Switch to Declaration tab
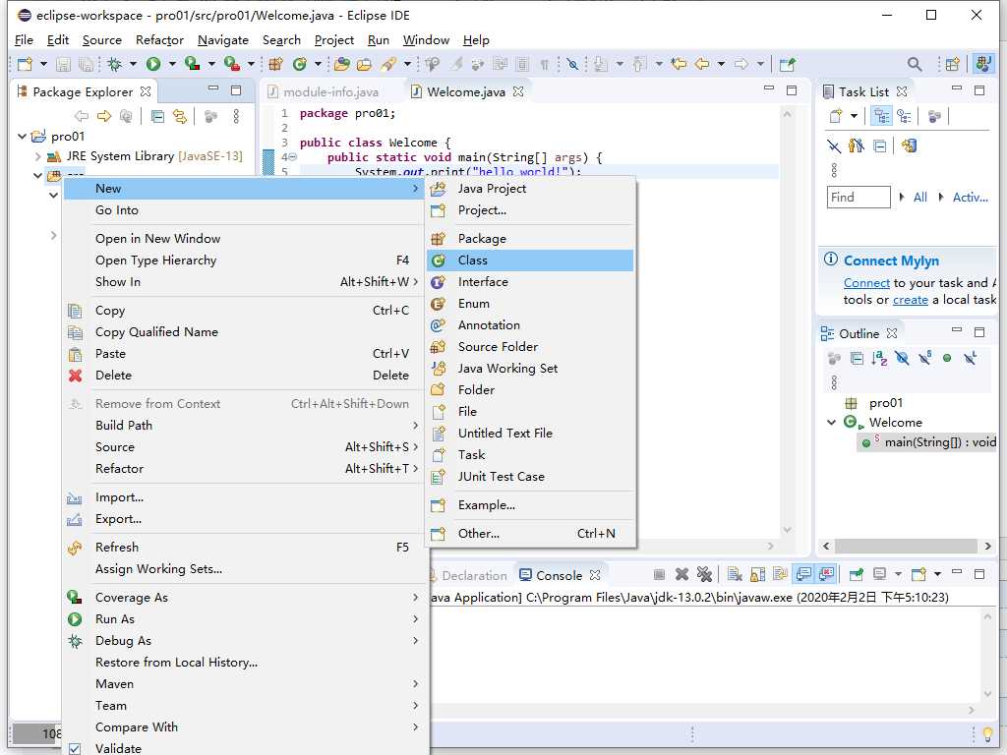1007x755 pixels. 474,576
